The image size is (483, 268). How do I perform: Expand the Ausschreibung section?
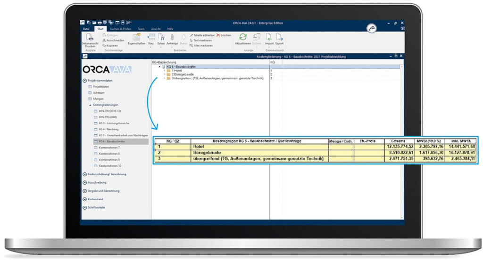pos(85,182)
